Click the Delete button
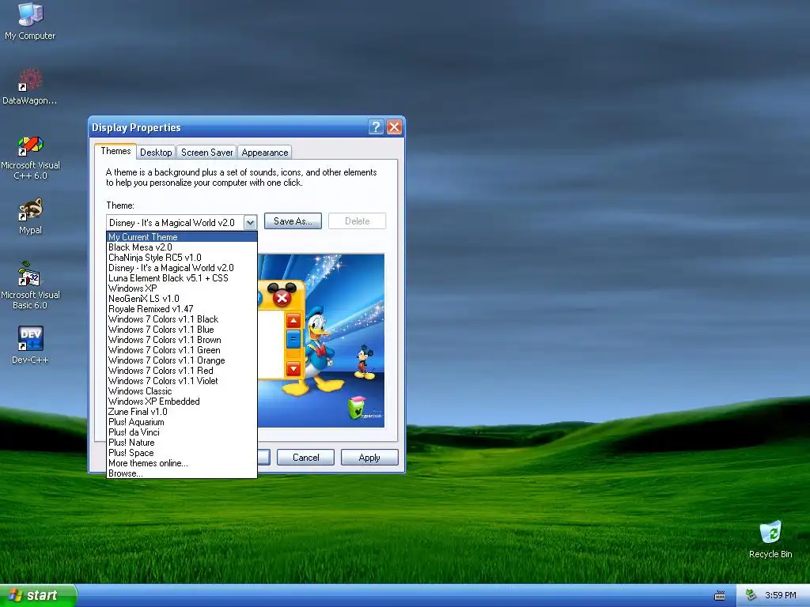 357,221
